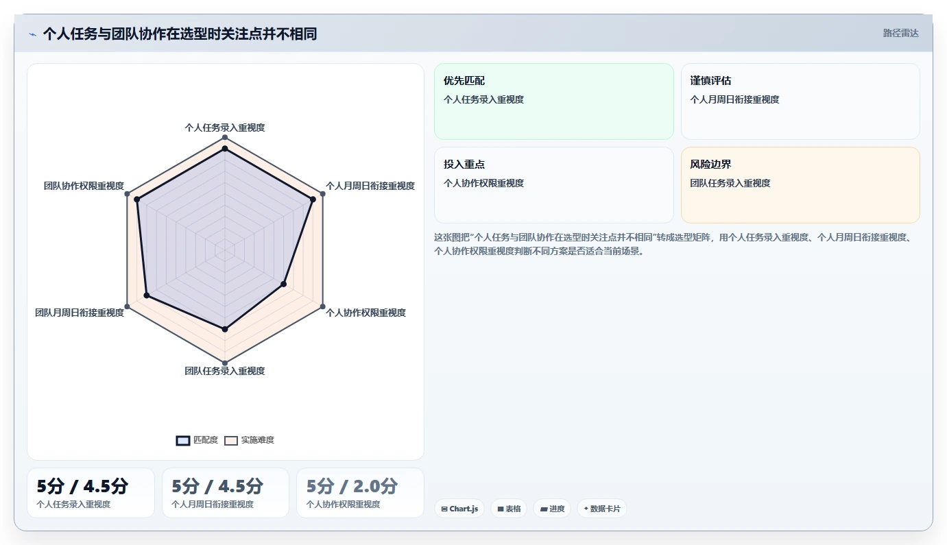947x545 pixels.
Task: Click the 匹配度 data point on 个人任务录入重视度 axis
Action: coord(225,148)
